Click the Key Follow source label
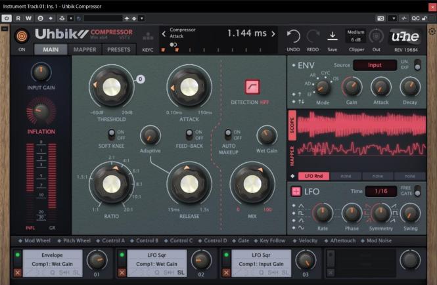The image size is (437, 285). (272, 241)
